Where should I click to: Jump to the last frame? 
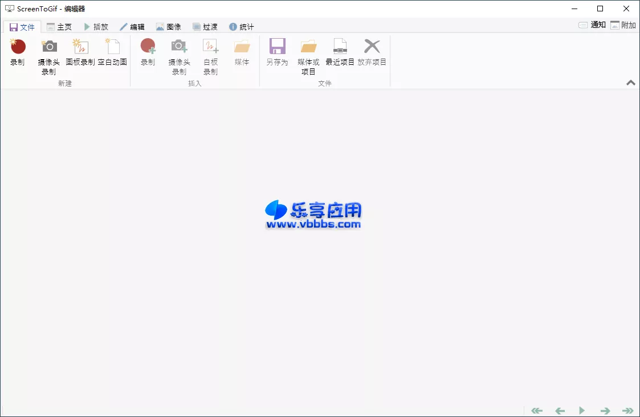tap(627, 410)
